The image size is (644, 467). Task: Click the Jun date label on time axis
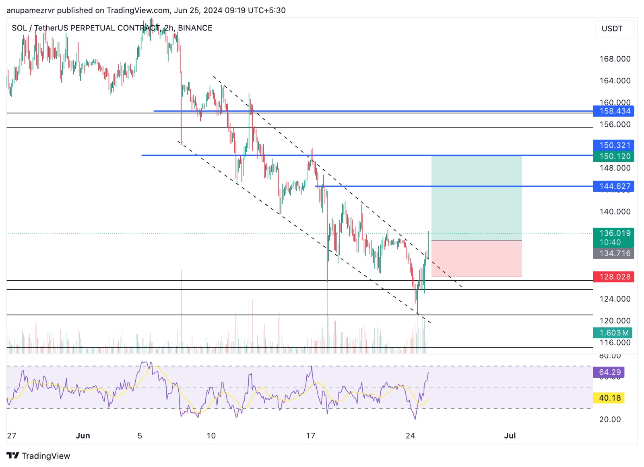click(x=83, y=436)
